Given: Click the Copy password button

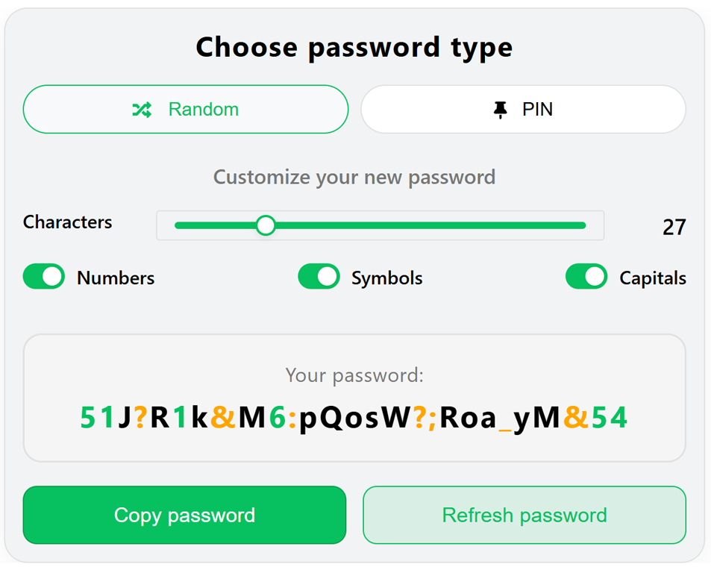Looking at the screenshot, I should (x=185, y=515).
